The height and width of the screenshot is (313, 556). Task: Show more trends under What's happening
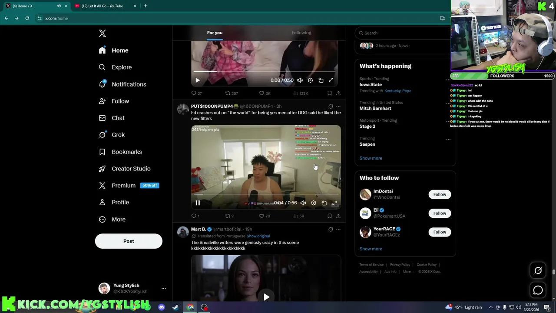pyautogui.click(x=371, y=158)
